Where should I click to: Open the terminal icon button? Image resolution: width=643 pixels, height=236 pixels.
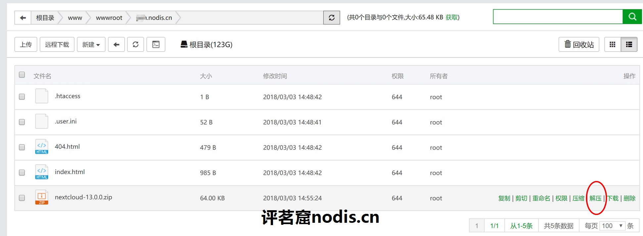[156, 44]
